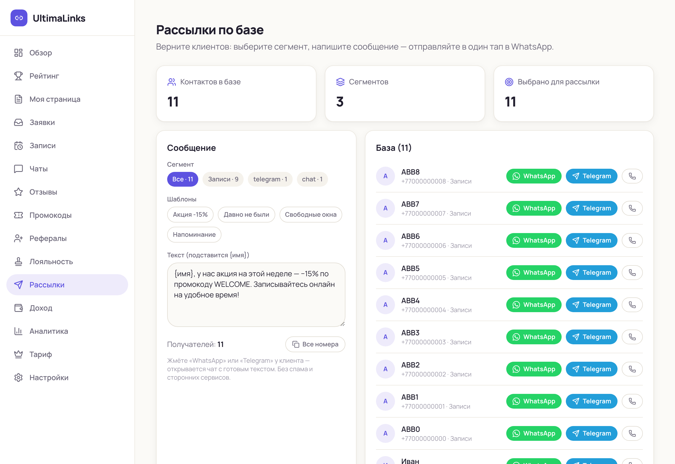Click the star icon next to Отзывы
This screenshot has width=675, height=464.
click(x=18, y=192)
